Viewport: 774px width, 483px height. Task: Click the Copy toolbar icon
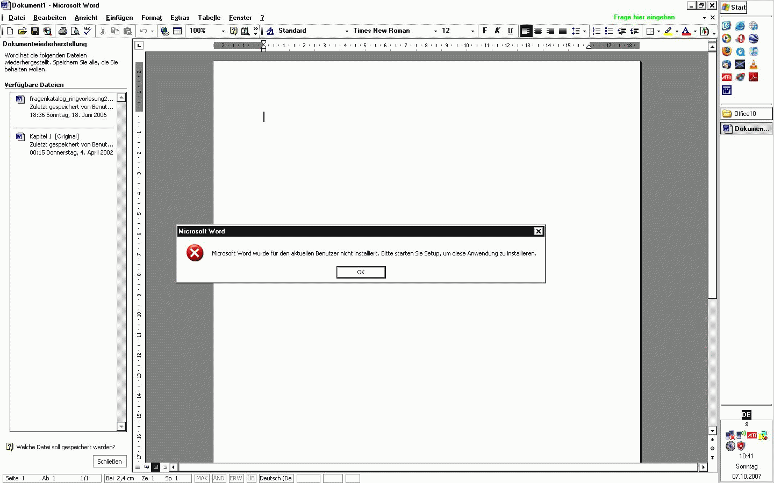coord(115,31)
